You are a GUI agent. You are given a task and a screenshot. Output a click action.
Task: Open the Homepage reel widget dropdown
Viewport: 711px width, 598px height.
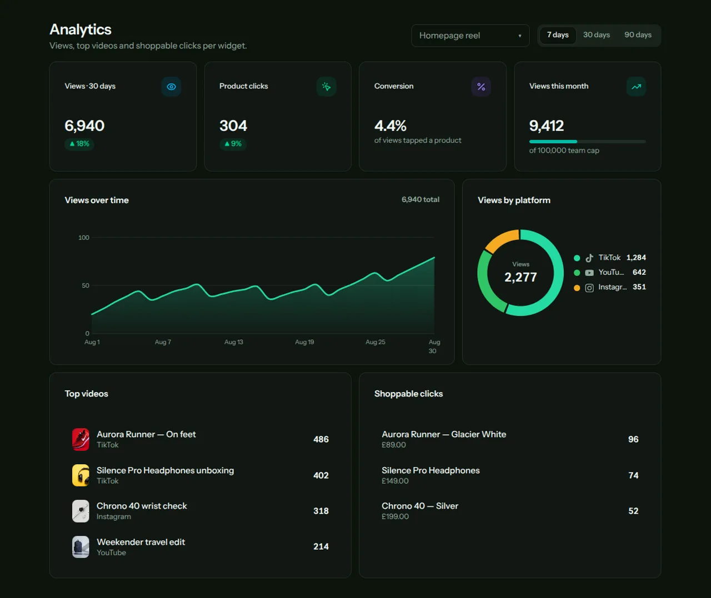pos(470,36)
